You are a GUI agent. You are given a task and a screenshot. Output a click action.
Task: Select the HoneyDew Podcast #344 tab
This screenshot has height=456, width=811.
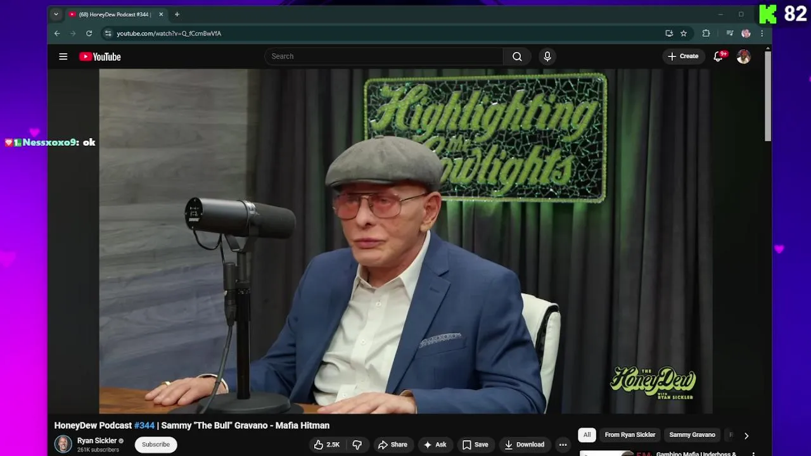115,14
